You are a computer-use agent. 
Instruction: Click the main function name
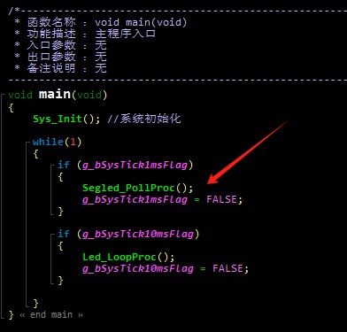point(55,95)
